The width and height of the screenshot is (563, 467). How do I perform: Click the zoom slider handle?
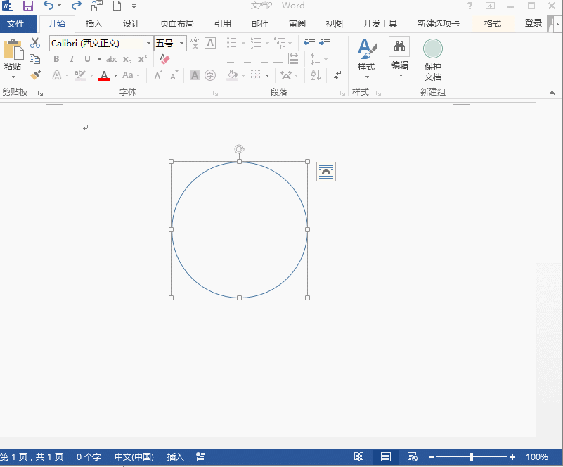tap(472, 457)
